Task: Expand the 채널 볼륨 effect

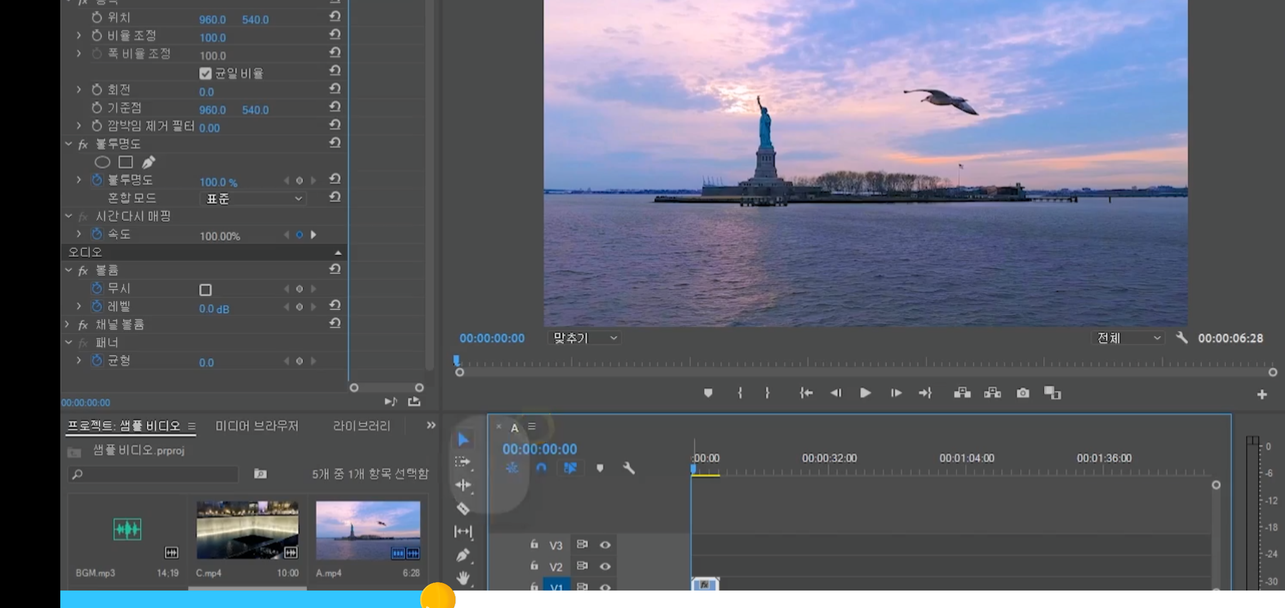Action: pyautogui.click(x=68, y=324)
